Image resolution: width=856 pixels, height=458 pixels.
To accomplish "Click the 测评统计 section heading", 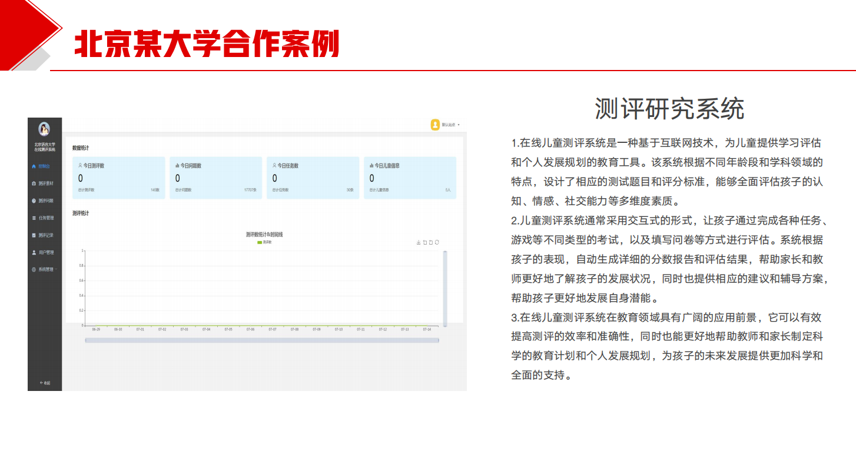I will 81,213.
